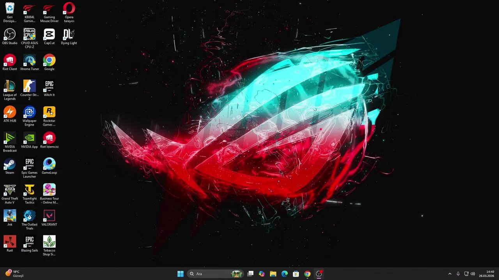Open Task View from the taskbar
The width and height of the screenshot is (499, 280).
click(251, 274)
